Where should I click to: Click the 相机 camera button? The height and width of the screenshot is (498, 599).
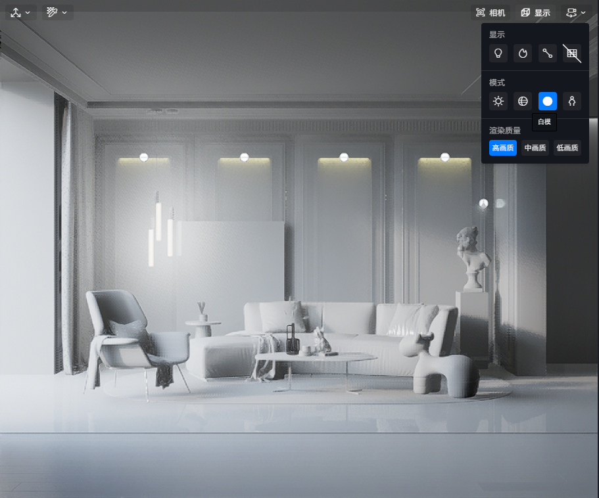(491, 12)
